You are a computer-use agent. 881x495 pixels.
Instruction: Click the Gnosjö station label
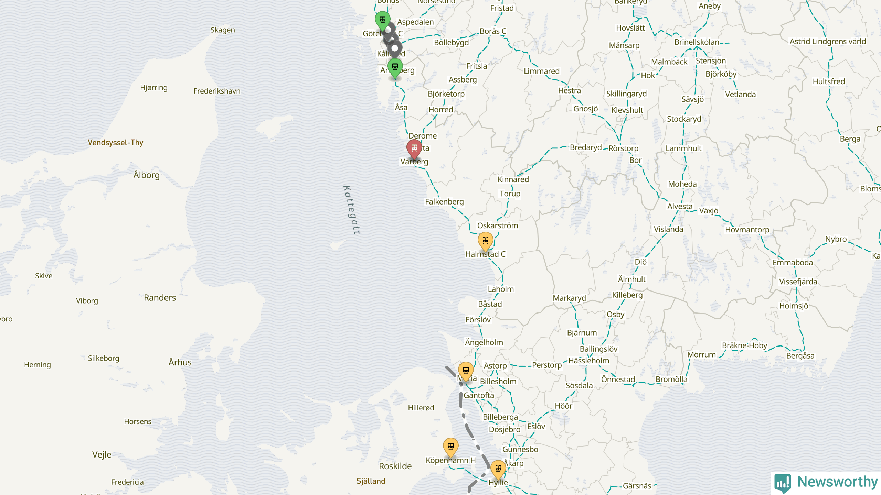click(x=585, y=109)
